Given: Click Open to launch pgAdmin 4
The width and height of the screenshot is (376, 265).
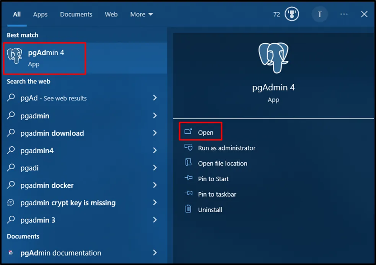Looking at the screenshot, I should pyautogui.click(x=205, y=132).
